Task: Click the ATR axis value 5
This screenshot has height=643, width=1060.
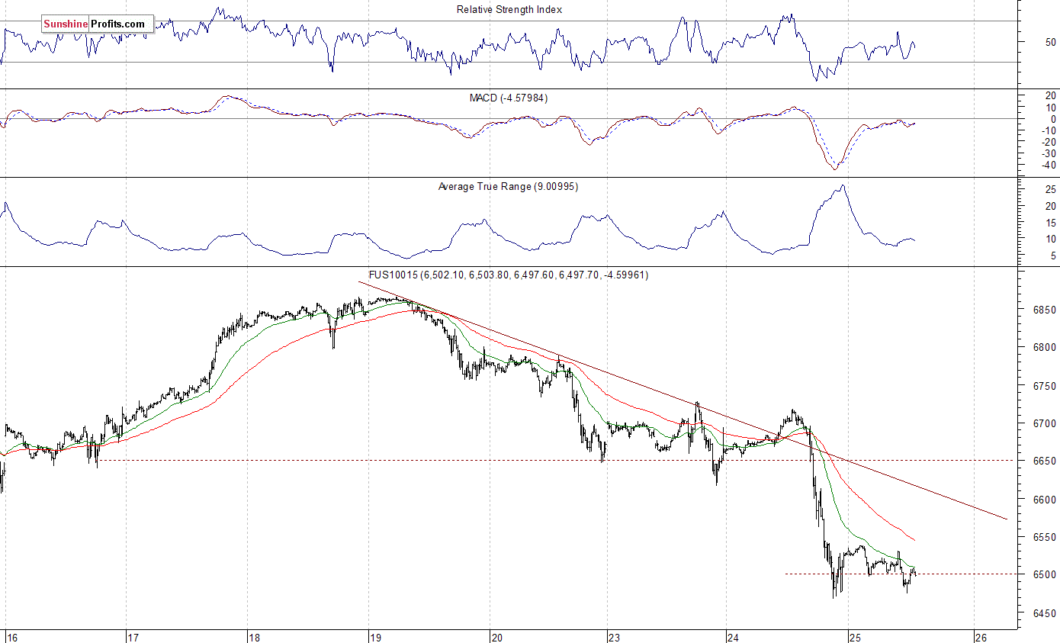Action: pyautogui.click(x=1053, y=256)
